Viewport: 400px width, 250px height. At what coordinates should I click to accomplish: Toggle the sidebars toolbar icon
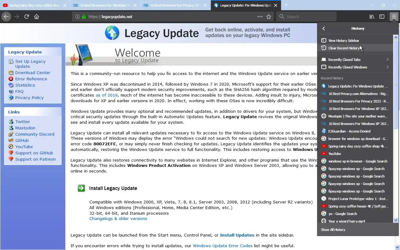[x=382, y=17]
